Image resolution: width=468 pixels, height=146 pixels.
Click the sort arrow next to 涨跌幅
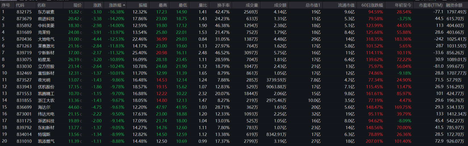point(124,5)
